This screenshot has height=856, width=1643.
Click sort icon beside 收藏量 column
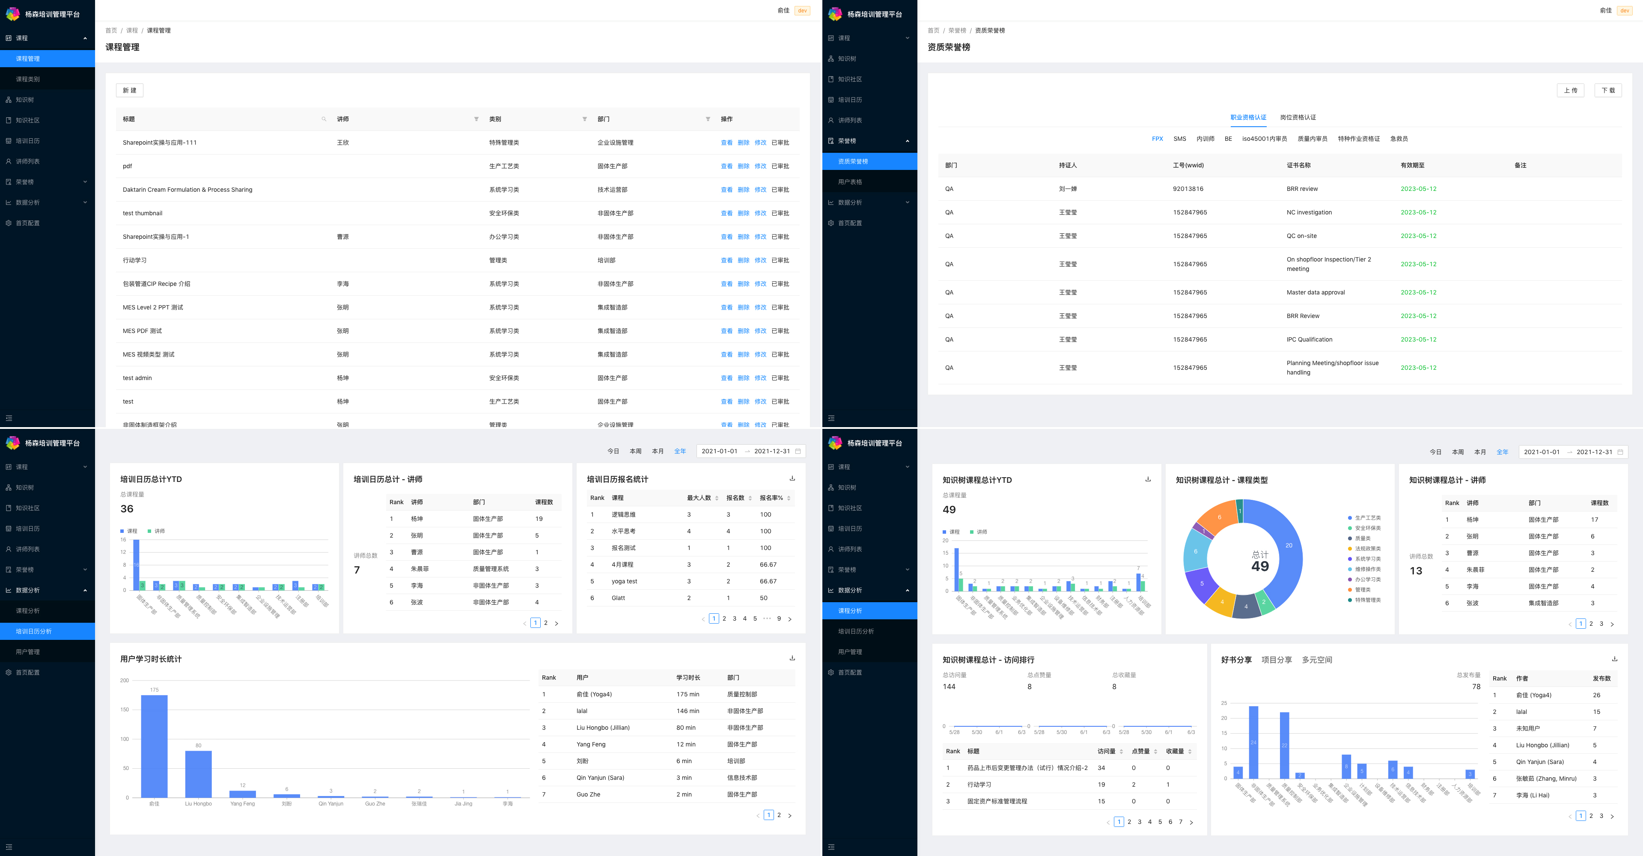pos(1190,752)
